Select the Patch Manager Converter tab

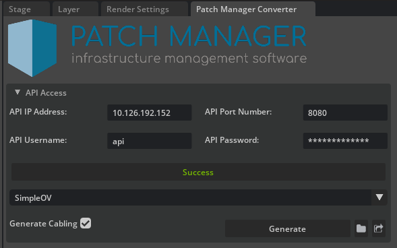point(253,9)
